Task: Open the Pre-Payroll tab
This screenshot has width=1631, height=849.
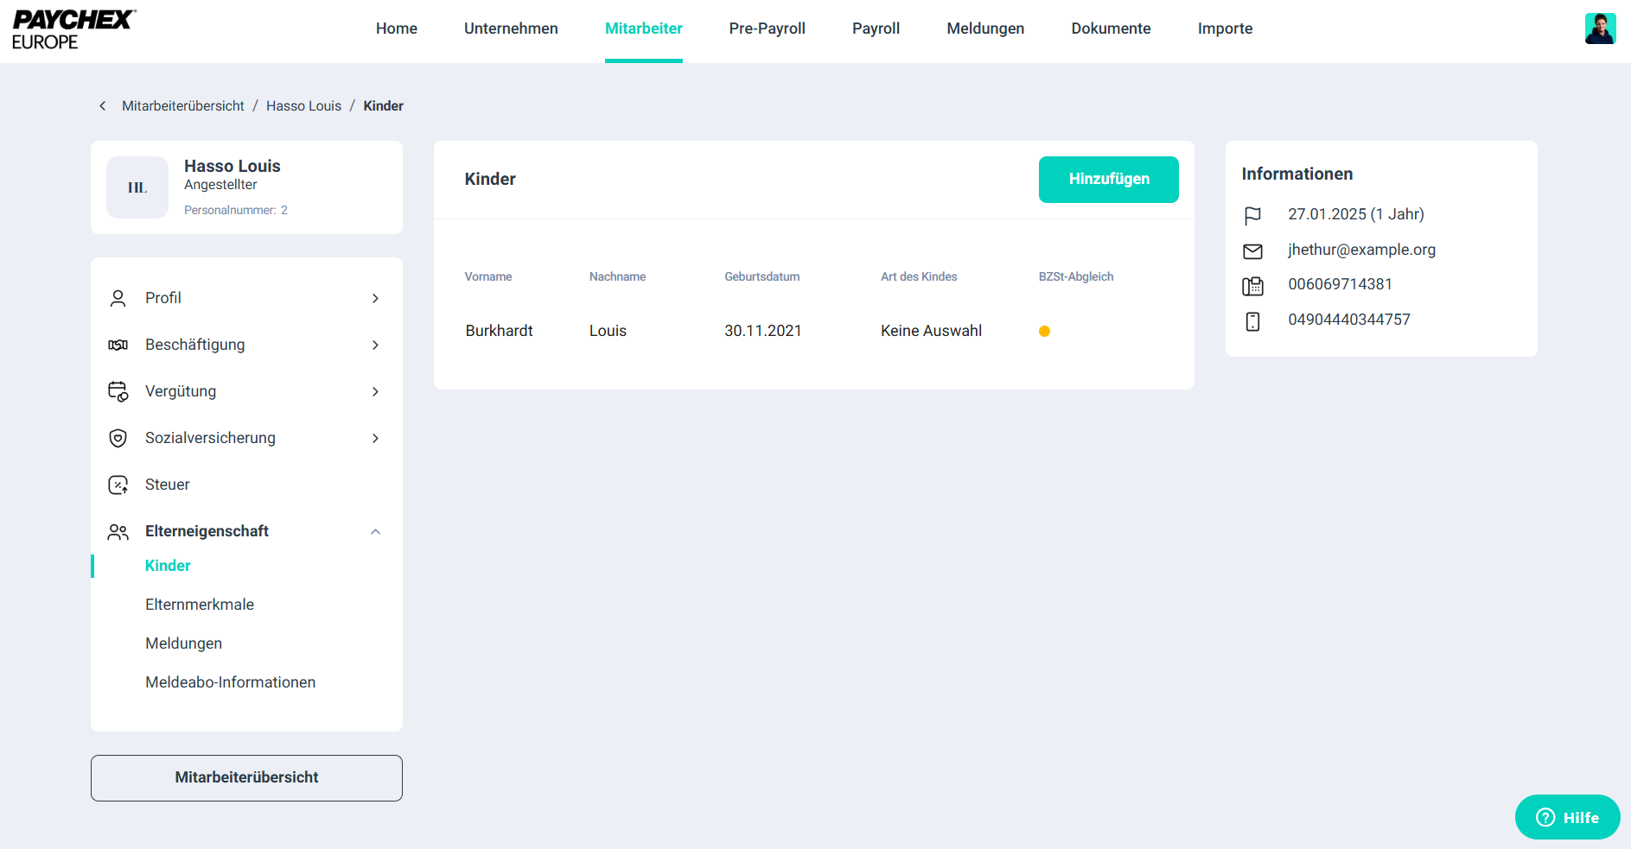Action: [767, 29]
